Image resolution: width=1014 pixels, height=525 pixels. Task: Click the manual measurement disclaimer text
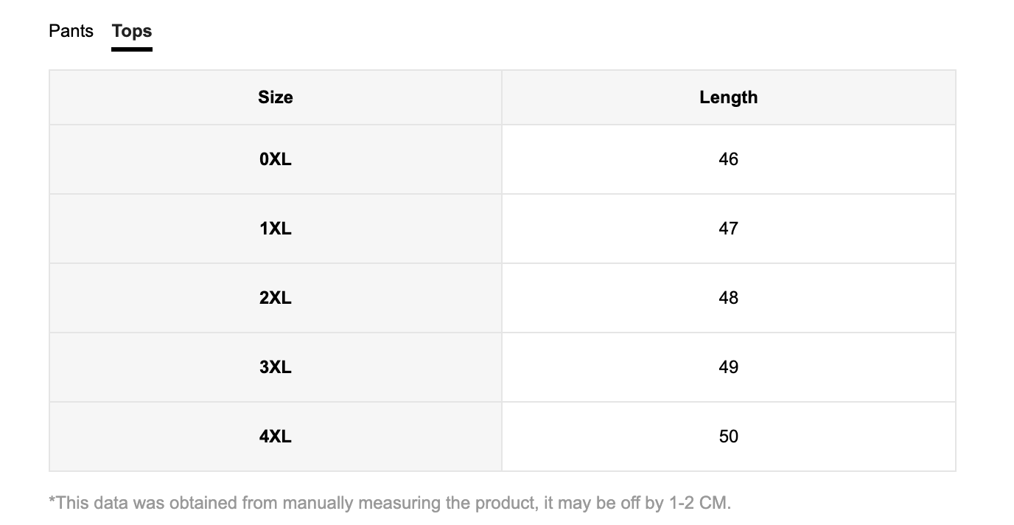click(x=389, y=504)
